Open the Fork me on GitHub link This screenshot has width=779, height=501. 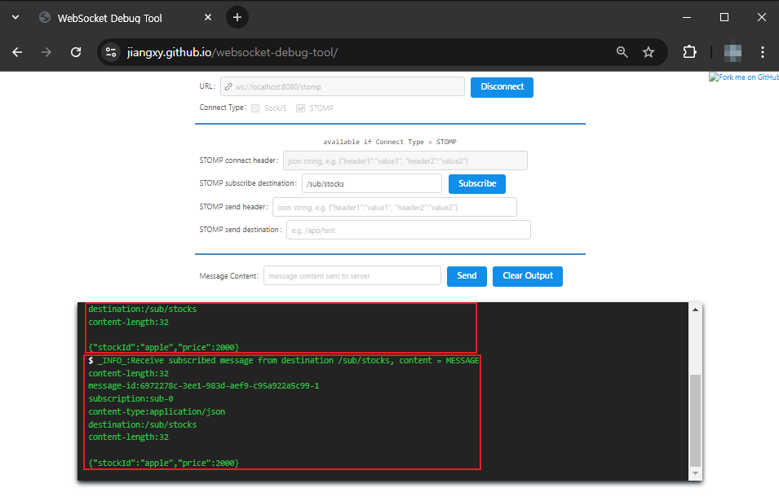click(744, 77)
